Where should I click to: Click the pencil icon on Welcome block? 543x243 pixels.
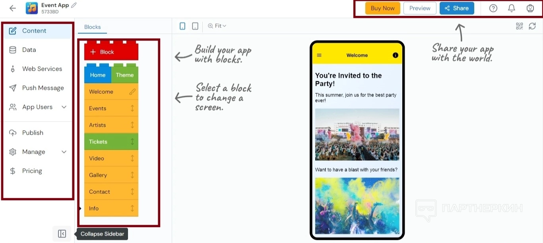(x=132, y=92)
